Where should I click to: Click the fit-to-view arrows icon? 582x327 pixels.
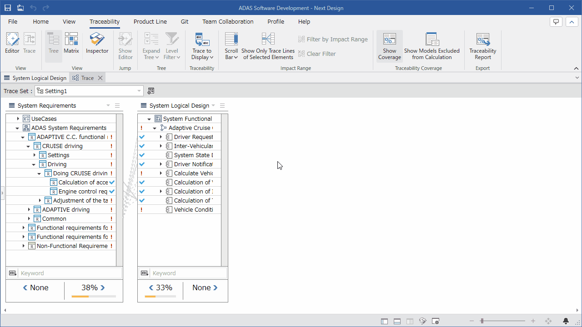click(548, 321)
